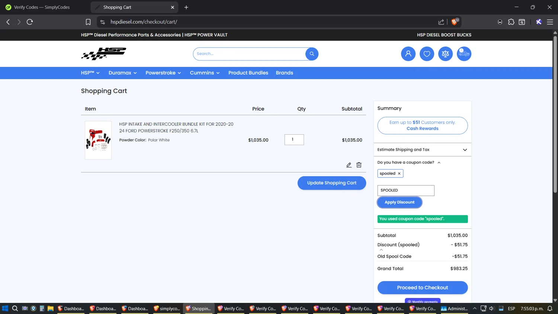Click the coupon success message banner
558x314 pixels.
[x=423, y=219]
